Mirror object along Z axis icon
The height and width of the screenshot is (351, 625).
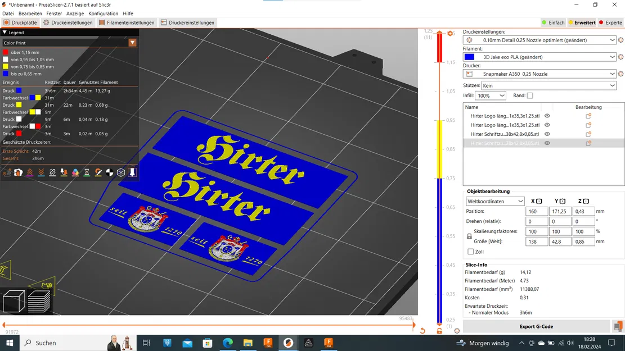tap(586, 201)
